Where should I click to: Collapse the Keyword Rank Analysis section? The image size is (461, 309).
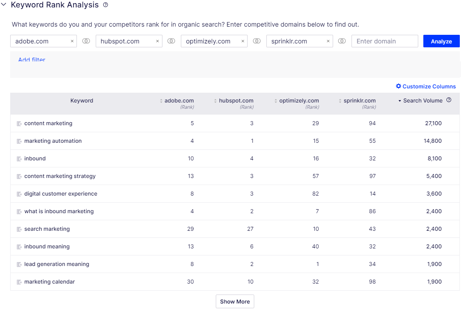coord(4,5)
